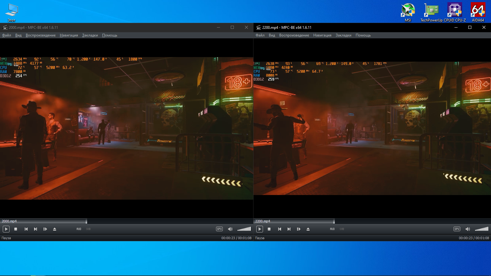Step one frame forward in 2200.mp4 player
The width and height of the screenshot is (491, 276).
299,229
